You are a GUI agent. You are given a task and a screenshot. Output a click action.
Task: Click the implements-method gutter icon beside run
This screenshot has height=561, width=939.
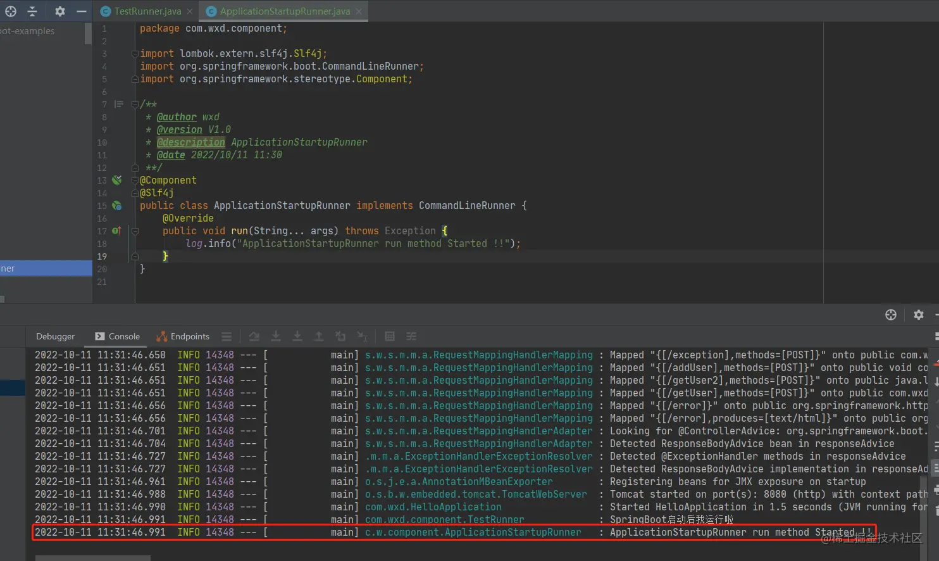(116, 231)
